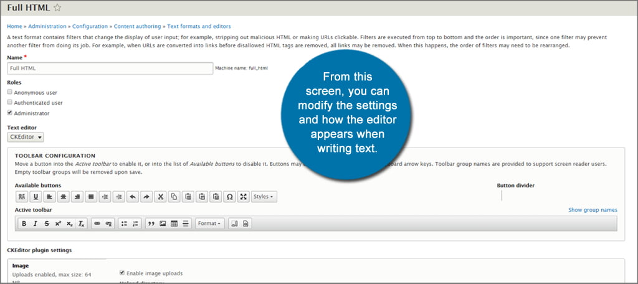Toggle Enable image uploads checkbox
This screenshot has width=638, height=284.
coord(122,273)
